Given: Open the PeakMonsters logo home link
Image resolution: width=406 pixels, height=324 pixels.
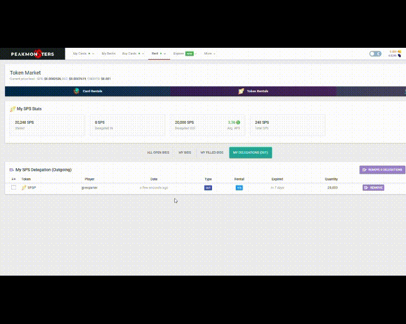Looking at the screenshot, I should tap(32, 54).
